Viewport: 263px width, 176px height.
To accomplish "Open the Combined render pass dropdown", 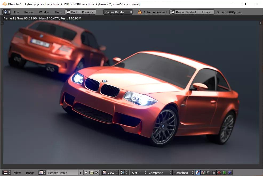I will [183, 173].
